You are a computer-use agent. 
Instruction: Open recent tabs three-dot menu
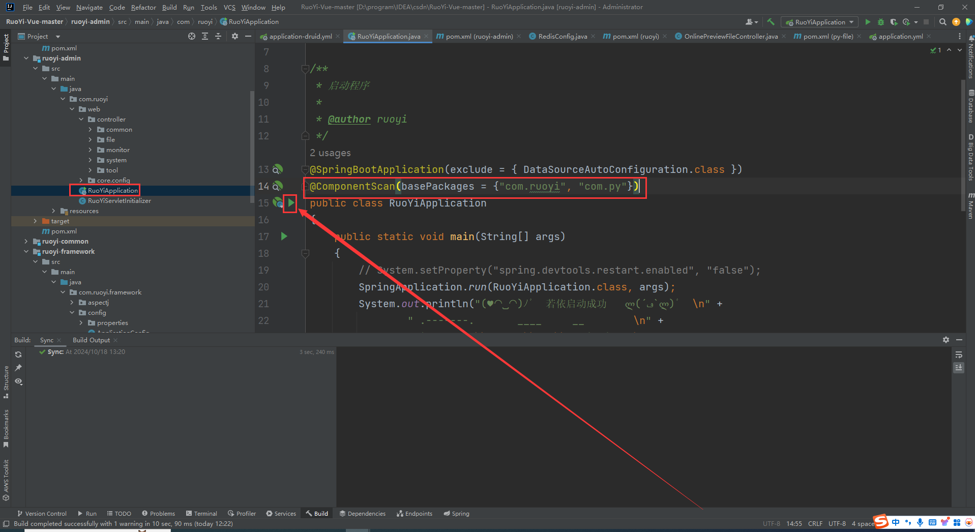click(960, 36)
